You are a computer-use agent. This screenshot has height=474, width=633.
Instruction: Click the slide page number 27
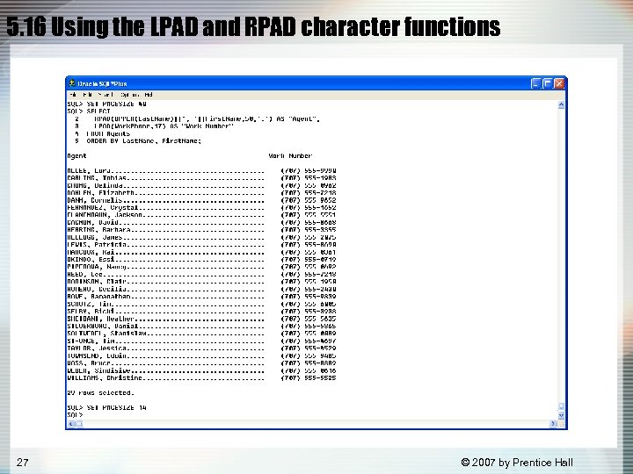[x=22, y=463]
